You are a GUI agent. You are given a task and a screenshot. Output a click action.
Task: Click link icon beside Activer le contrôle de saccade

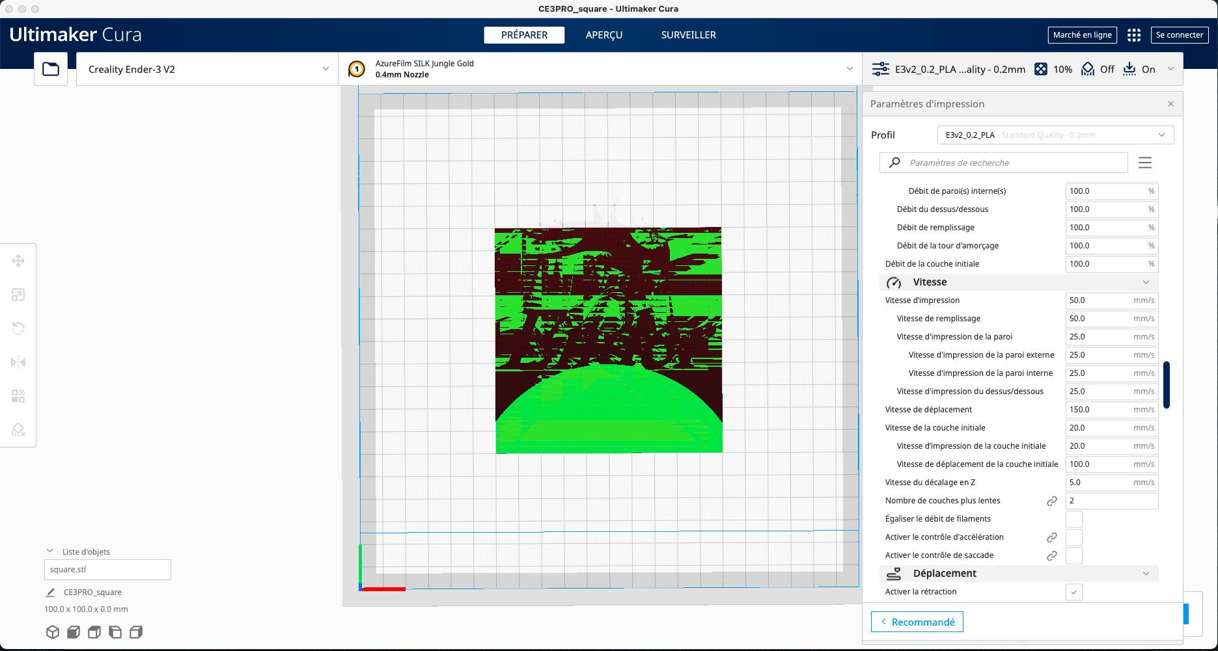click(x=1052, y=555)
